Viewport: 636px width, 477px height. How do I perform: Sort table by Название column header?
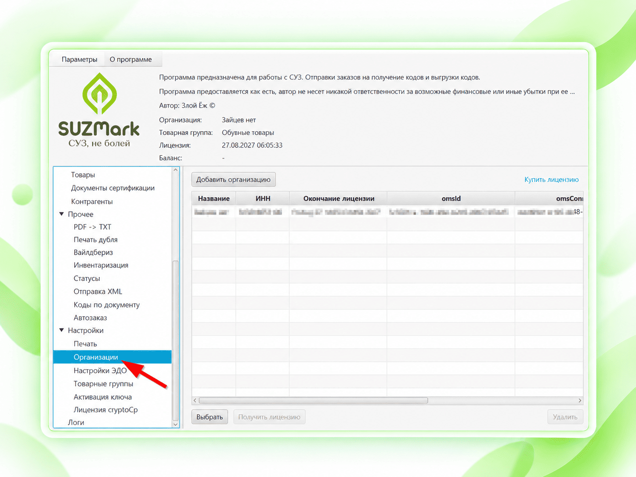point(214,199)
